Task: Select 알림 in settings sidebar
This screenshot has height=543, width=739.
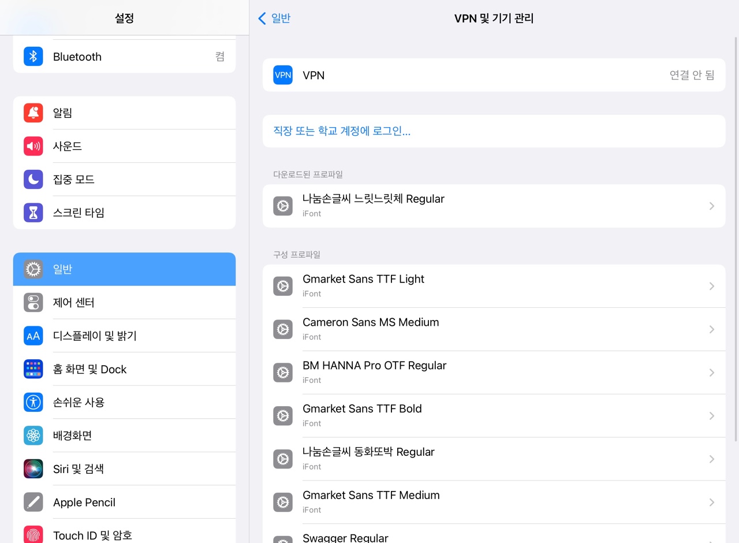Action: click(x=124, y=113)
